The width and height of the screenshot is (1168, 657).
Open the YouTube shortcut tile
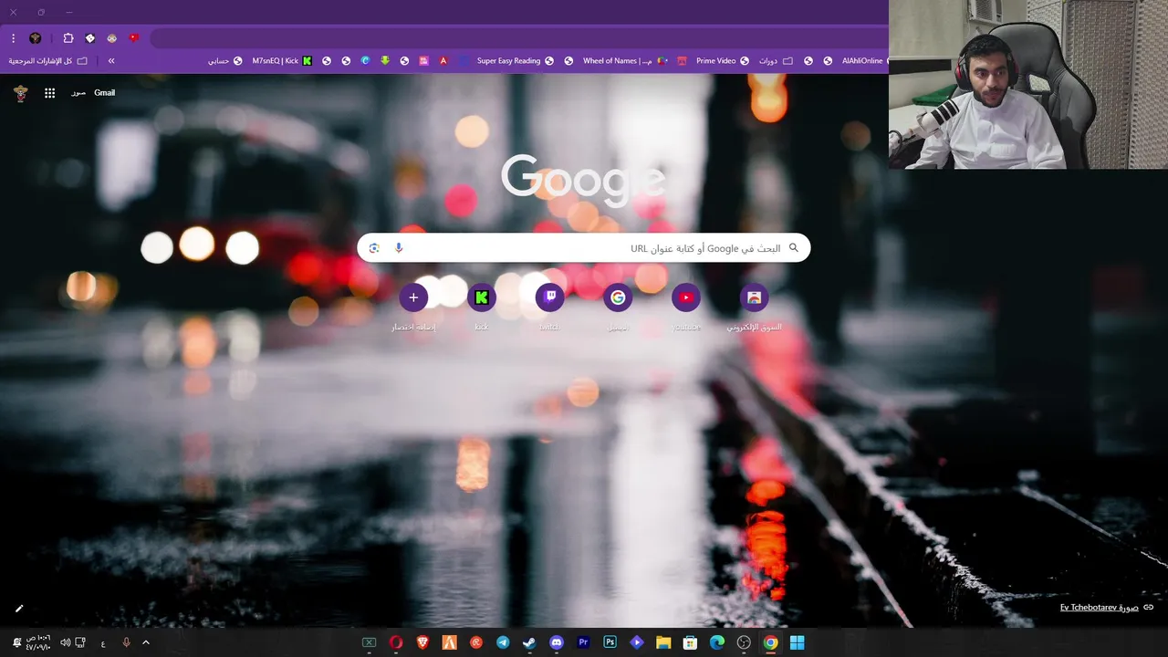686,297
